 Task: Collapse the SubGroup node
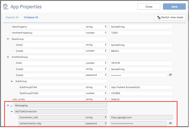(12, 81)
